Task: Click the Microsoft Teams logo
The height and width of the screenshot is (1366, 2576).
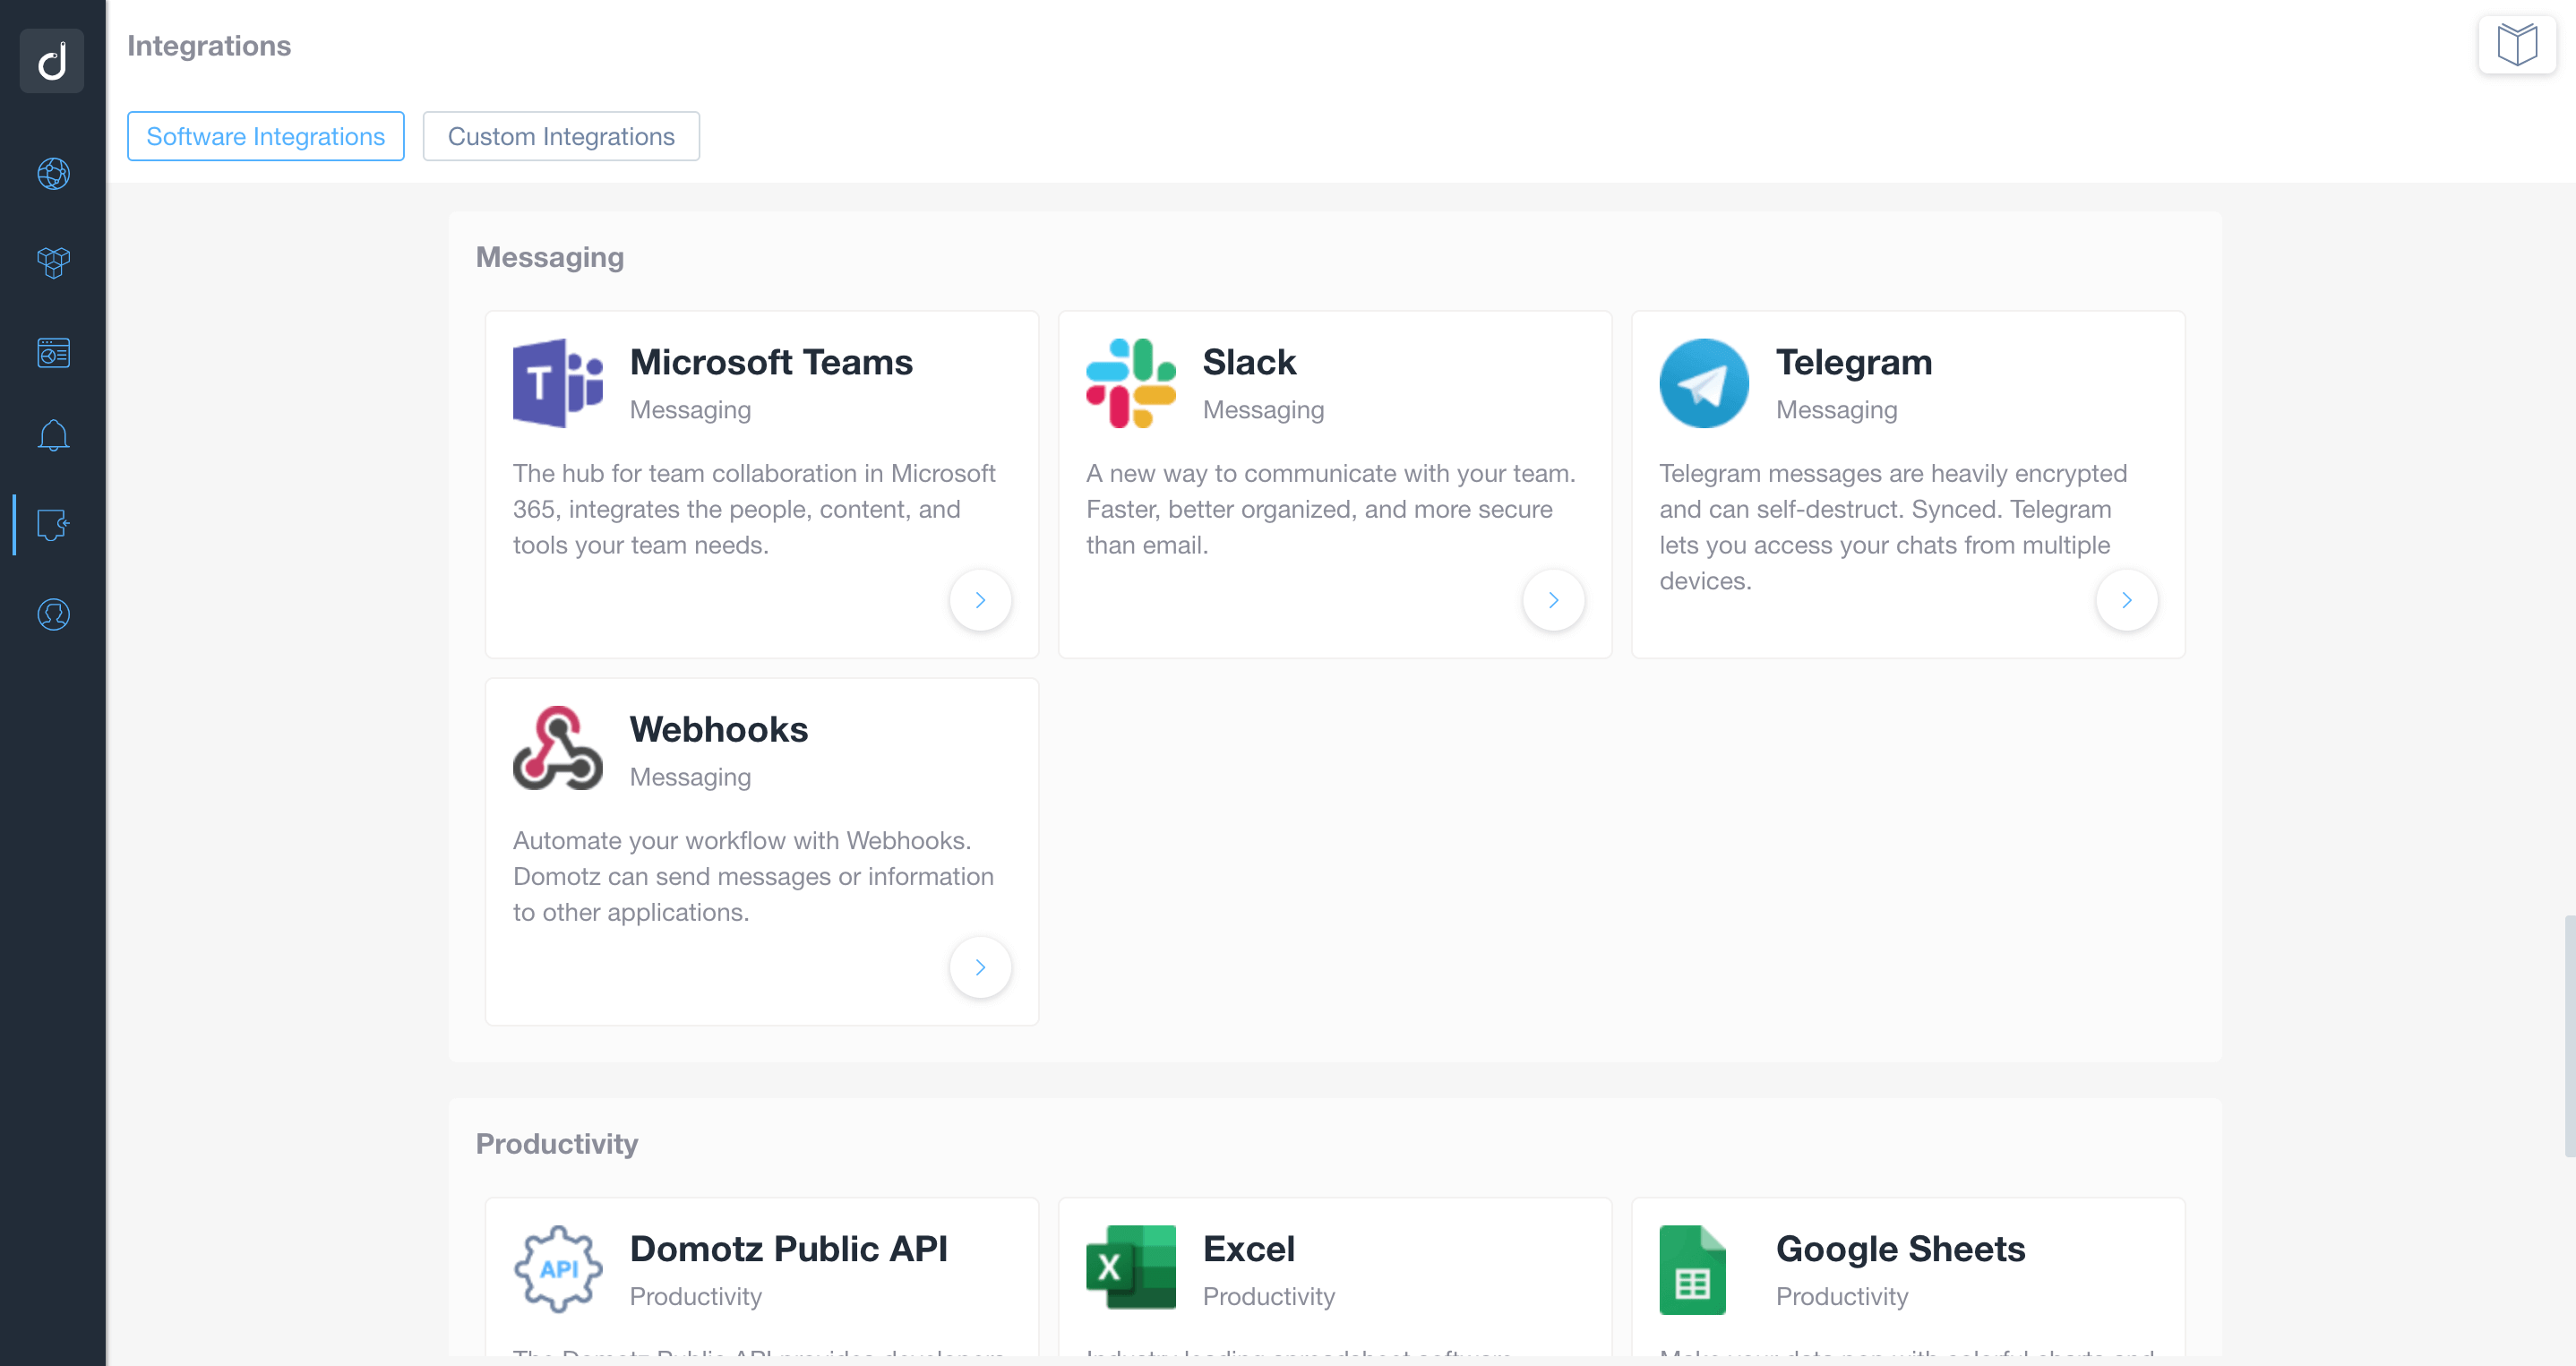Action: click(x=557, y=383)
